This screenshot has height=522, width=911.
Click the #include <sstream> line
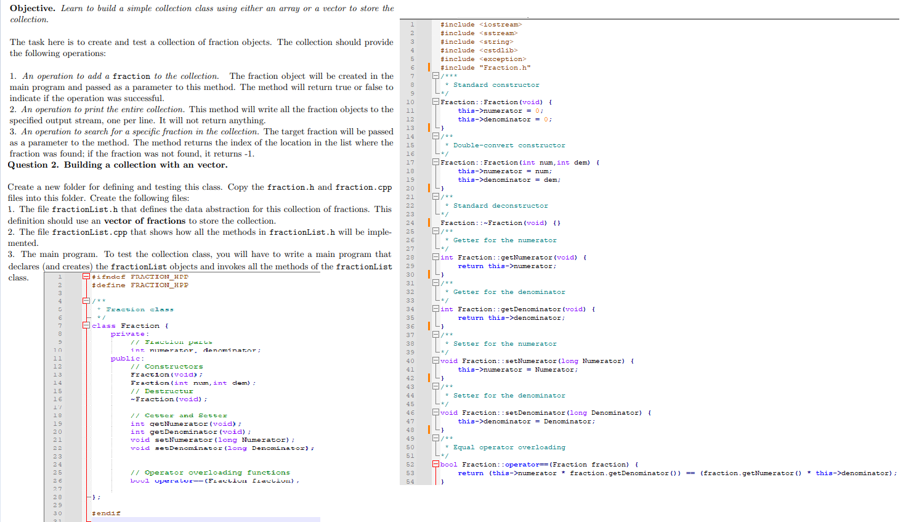(479, 33)
